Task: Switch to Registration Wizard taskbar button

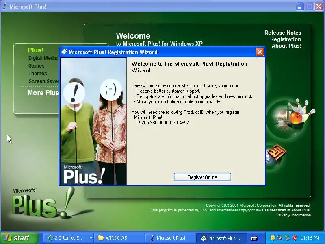Action: click(221, 238)
